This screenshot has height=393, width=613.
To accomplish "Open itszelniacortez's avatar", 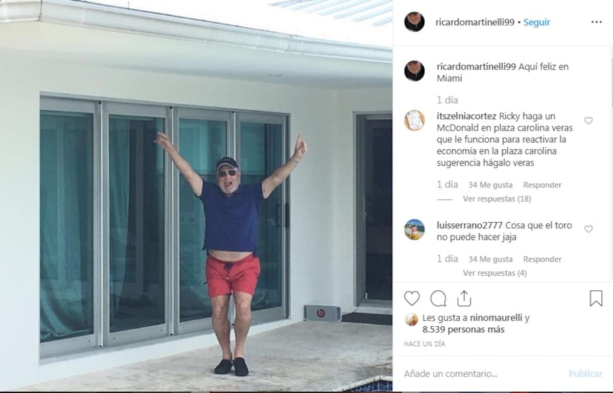I will coord(414,121).
